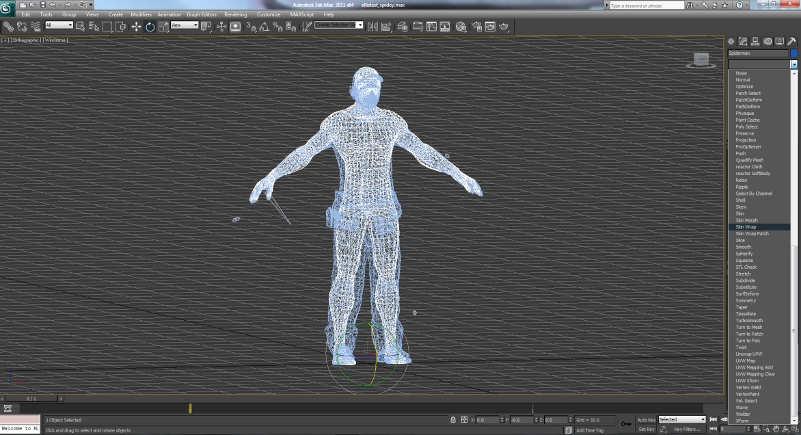Select the Select and Rotate tool
This screenshot has width=801, height=435.
[150, 27]
